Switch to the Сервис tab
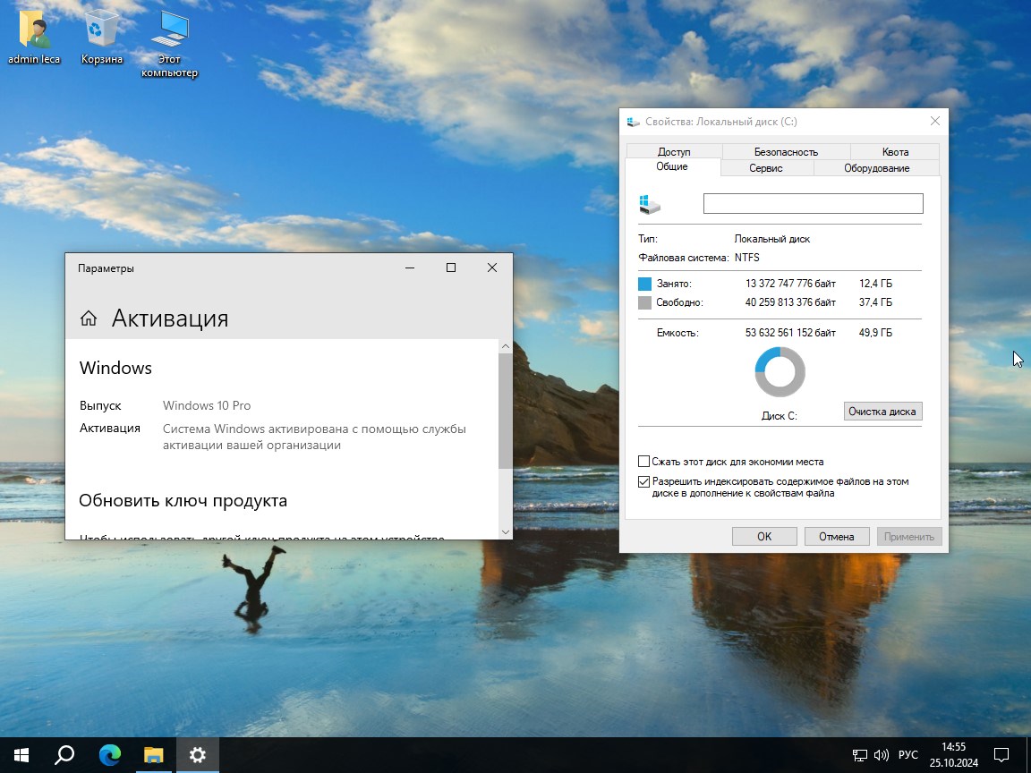The width and height of the screenshot is (1031, 773). [x=766, y=168]
